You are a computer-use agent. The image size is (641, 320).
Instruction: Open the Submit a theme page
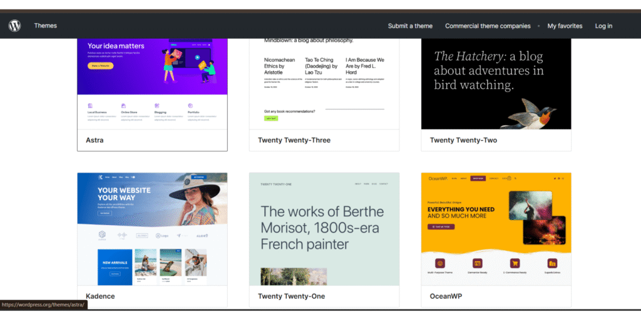pos(410,26)
